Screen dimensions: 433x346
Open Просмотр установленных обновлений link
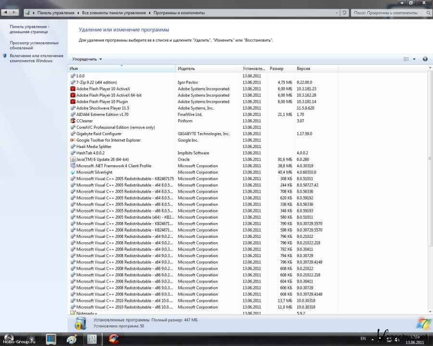[34, 45]
